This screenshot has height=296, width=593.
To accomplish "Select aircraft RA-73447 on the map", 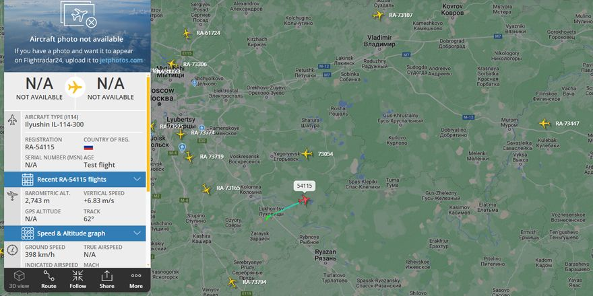I will pyautogui.click(x=544, y=124).
